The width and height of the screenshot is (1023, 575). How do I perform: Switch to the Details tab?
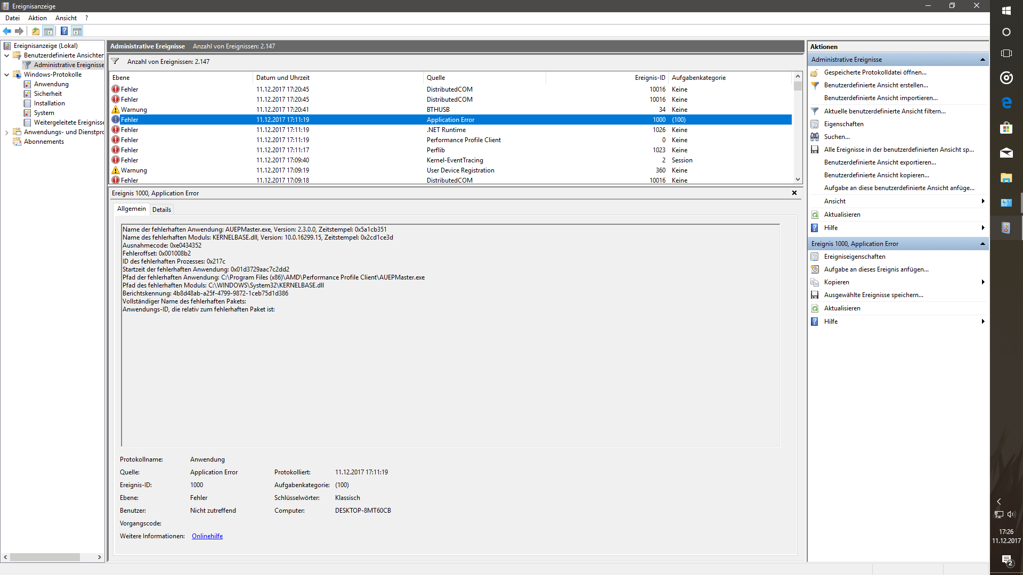coord(161,209)
